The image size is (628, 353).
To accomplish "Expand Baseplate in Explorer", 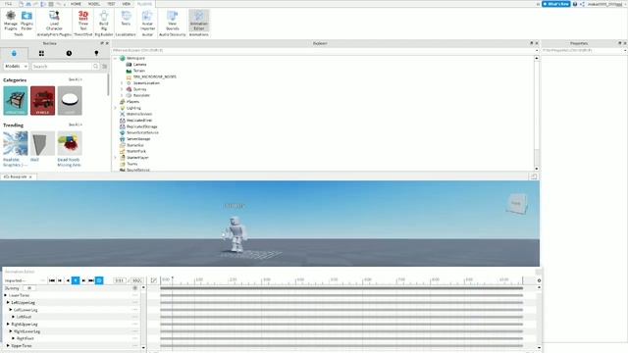I will (122, 95).
